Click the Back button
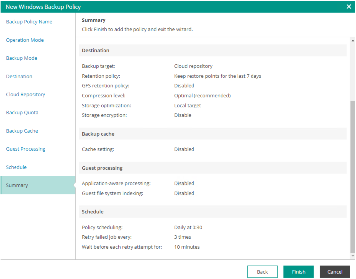The width and height of the screenshot is (356, 279). [262, 272]
